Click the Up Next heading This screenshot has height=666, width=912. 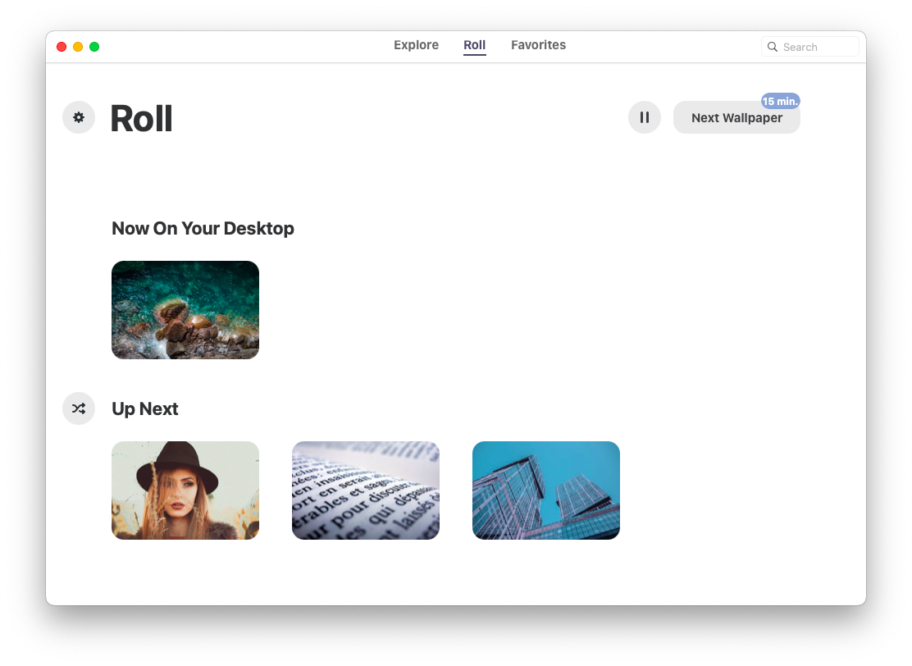tap(145, 409)
